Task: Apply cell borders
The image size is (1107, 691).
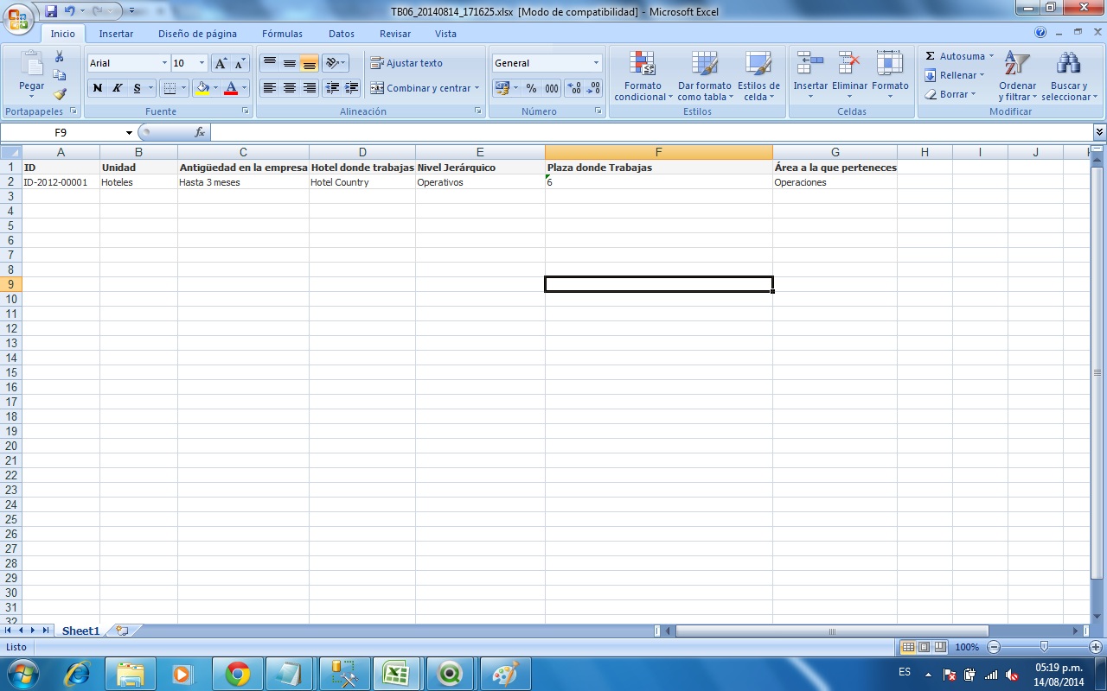Action: (170, 88)
